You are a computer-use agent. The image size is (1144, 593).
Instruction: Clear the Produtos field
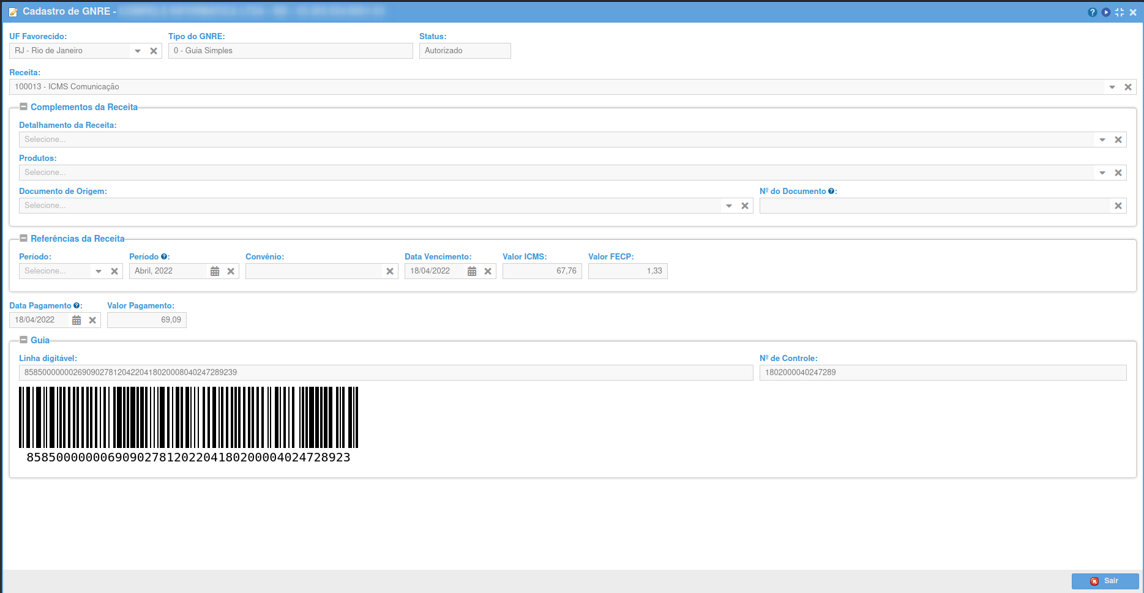coord(1118,173)
